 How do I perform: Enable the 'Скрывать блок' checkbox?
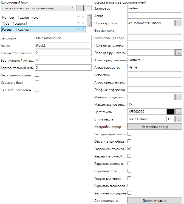point(37,82)
